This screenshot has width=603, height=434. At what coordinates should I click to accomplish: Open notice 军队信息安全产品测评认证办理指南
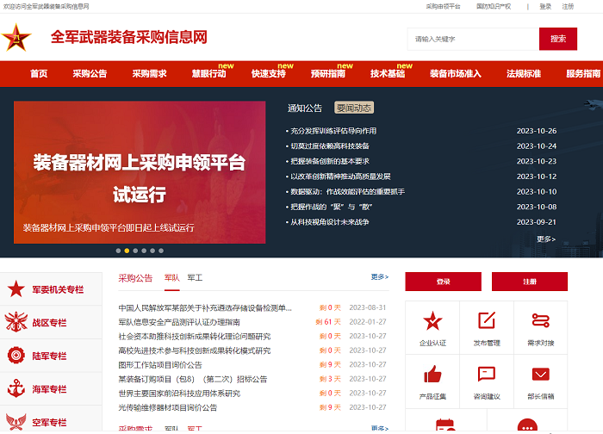pos(179,322)
